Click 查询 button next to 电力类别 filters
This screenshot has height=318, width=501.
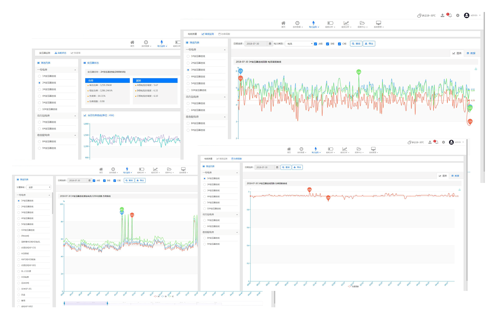356,44
